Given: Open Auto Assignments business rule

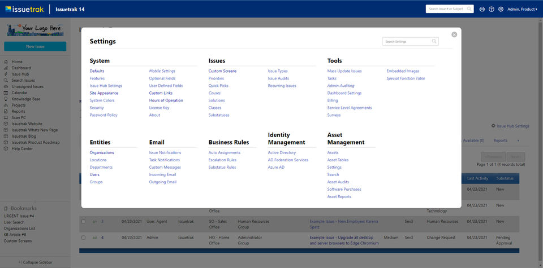Looking at the screenshot, I should (x=225, y=153).
